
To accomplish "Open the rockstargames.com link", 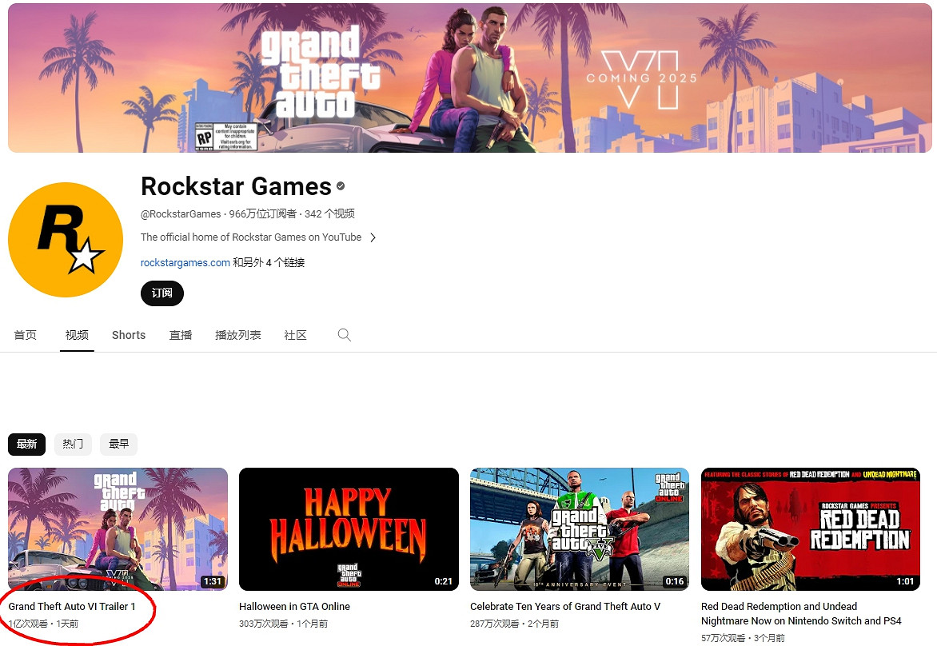I will [185, 262].
